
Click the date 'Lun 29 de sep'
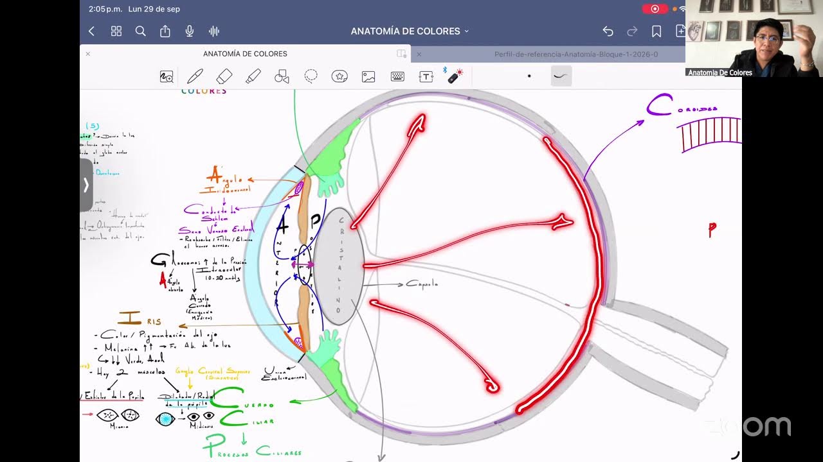(x=154, y=9)
